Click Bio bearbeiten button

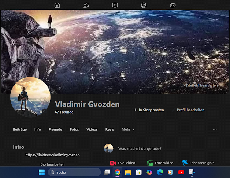pyautogui.click(x=52, y=164)
